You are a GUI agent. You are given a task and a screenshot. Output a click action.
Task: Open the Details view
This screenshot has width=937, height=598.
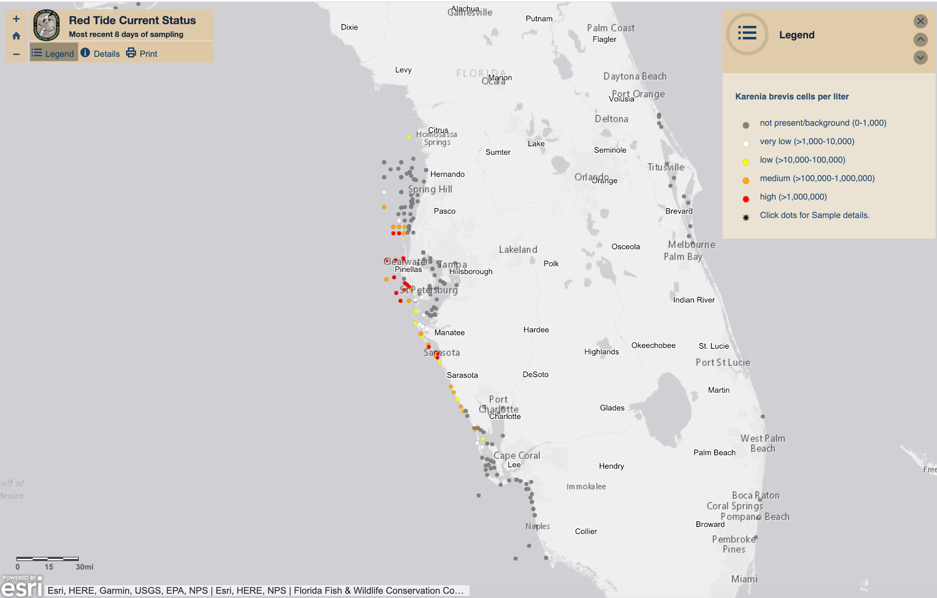[106, 53]
